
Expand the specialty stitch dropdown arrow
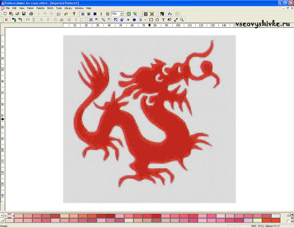tap(145, 20)
